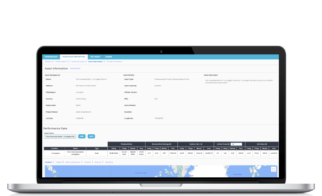Click the Location column header
The width and height of the screenshot is (322, 196).
54,148
